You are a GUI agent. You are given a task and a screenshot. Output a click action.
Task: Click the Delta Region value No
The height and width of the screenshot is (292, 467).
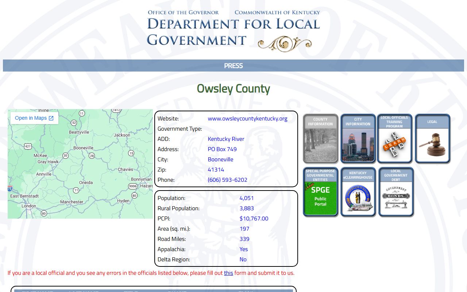click(x=243, y=260)
